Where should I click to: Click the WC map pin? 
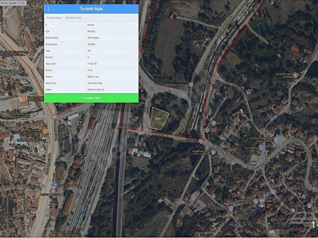tap(214, 123)
